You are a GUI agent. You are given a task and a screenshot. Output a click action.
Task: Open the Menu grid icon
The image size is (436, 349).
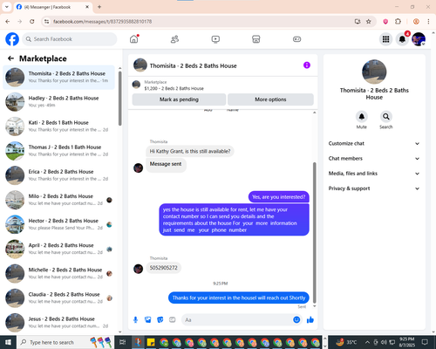point(385,39)
